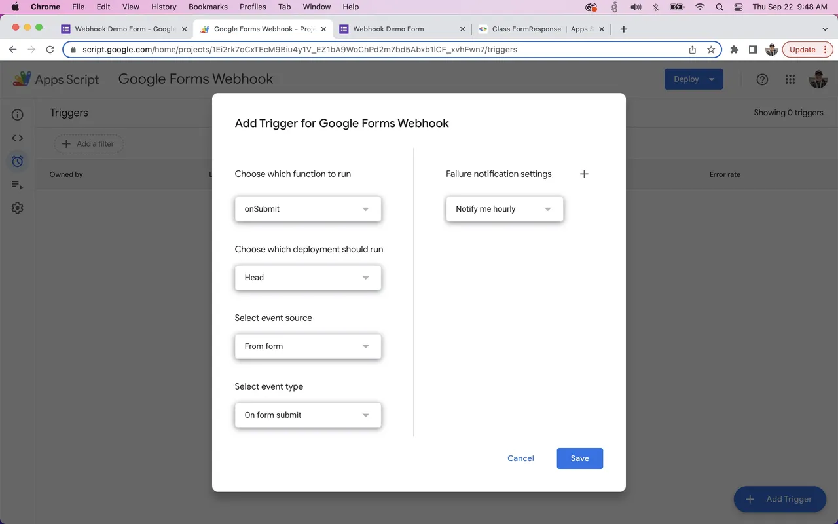Toggle the Chrome side panel icon
This screenshot has height=524, width=838.
pyautogui.click(x=753, y=50)
